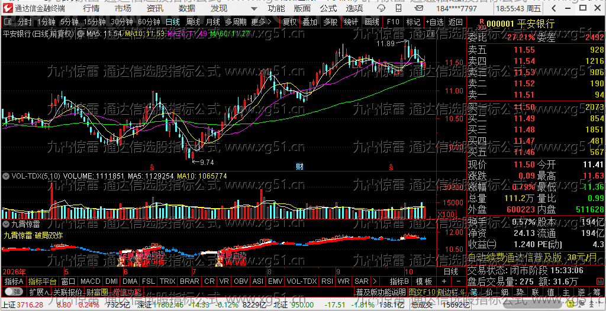Switch to 分时 intraday chart
Screen dimensions: 606x311
[x=25, y=22]
